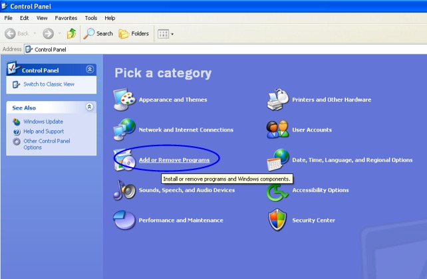Open the Network and Internet Connections globe icon
Image resolution: width=427 pixels, height=279 pixels.
124,130
